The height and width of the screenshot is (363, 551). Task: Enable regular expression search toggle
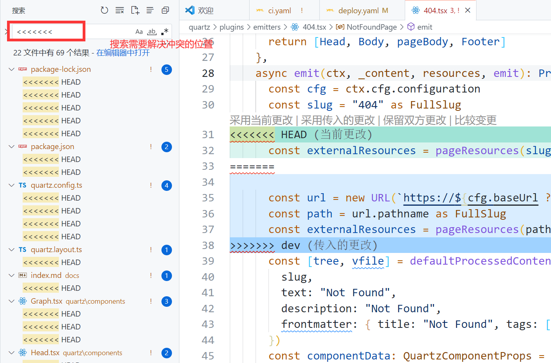coord(165,32)
